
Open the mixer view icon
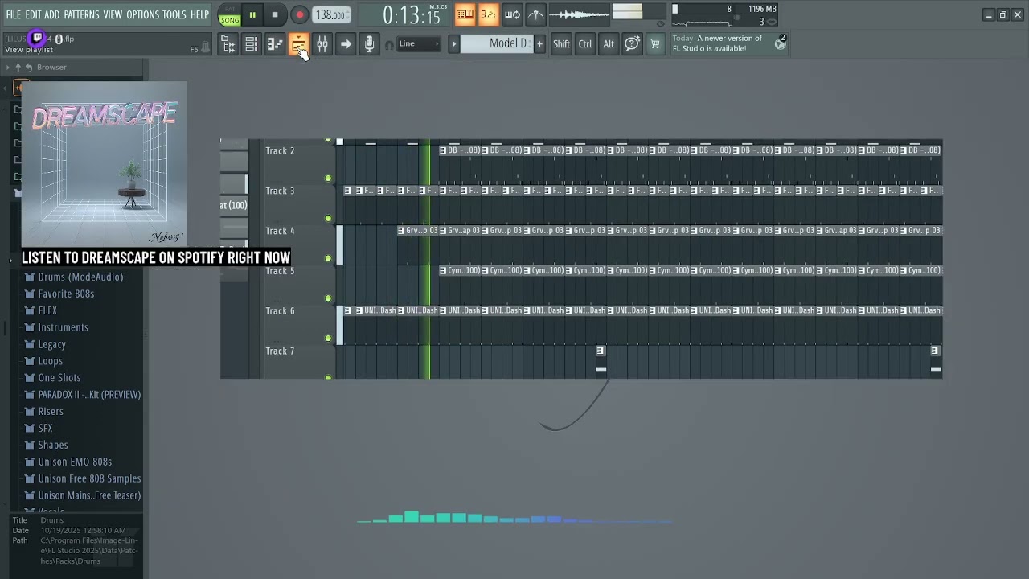[x=322, y=44]
